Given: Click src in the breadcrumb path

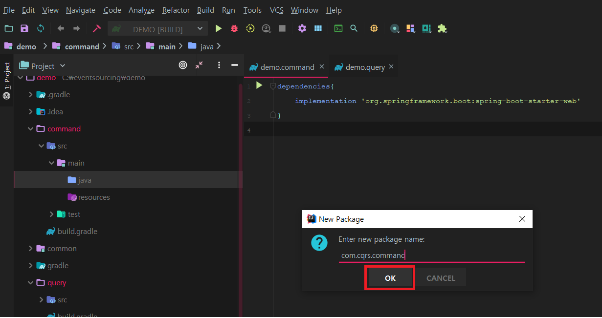Looking at the screenshot, I should [x=129, y=46].
